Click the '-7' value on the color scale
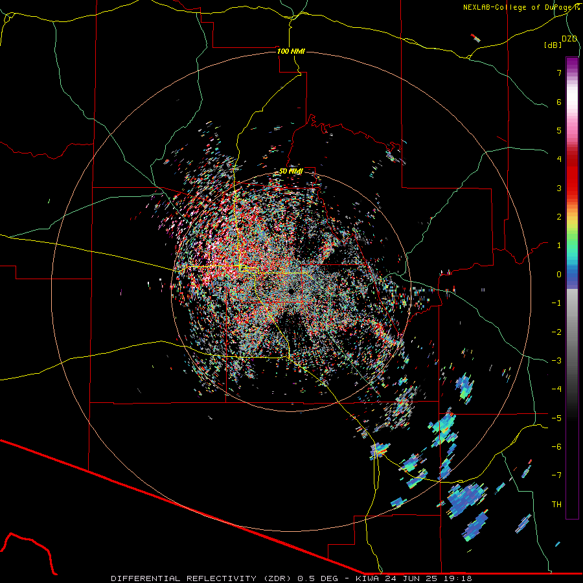This screenshot has height=583, width=583. [x=556, y=475]
